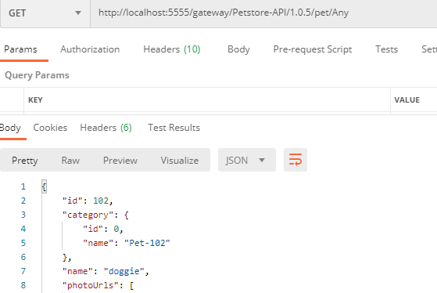Image resolution: width=437 pixels, height=293 pixels.
Task: Click line number 6 in the gutter
Action: coord(23,257)
